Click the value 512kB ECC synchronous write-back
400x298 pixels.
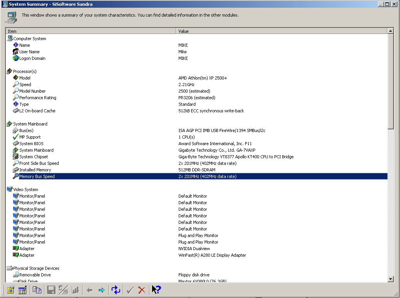pos(211,111)
